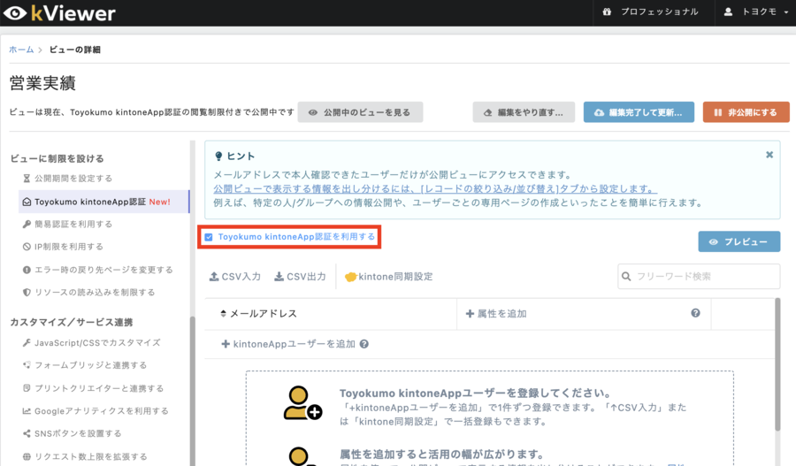Click the add-user illustration icon
The image size is (796, 466).
click(x=302, y=403)
